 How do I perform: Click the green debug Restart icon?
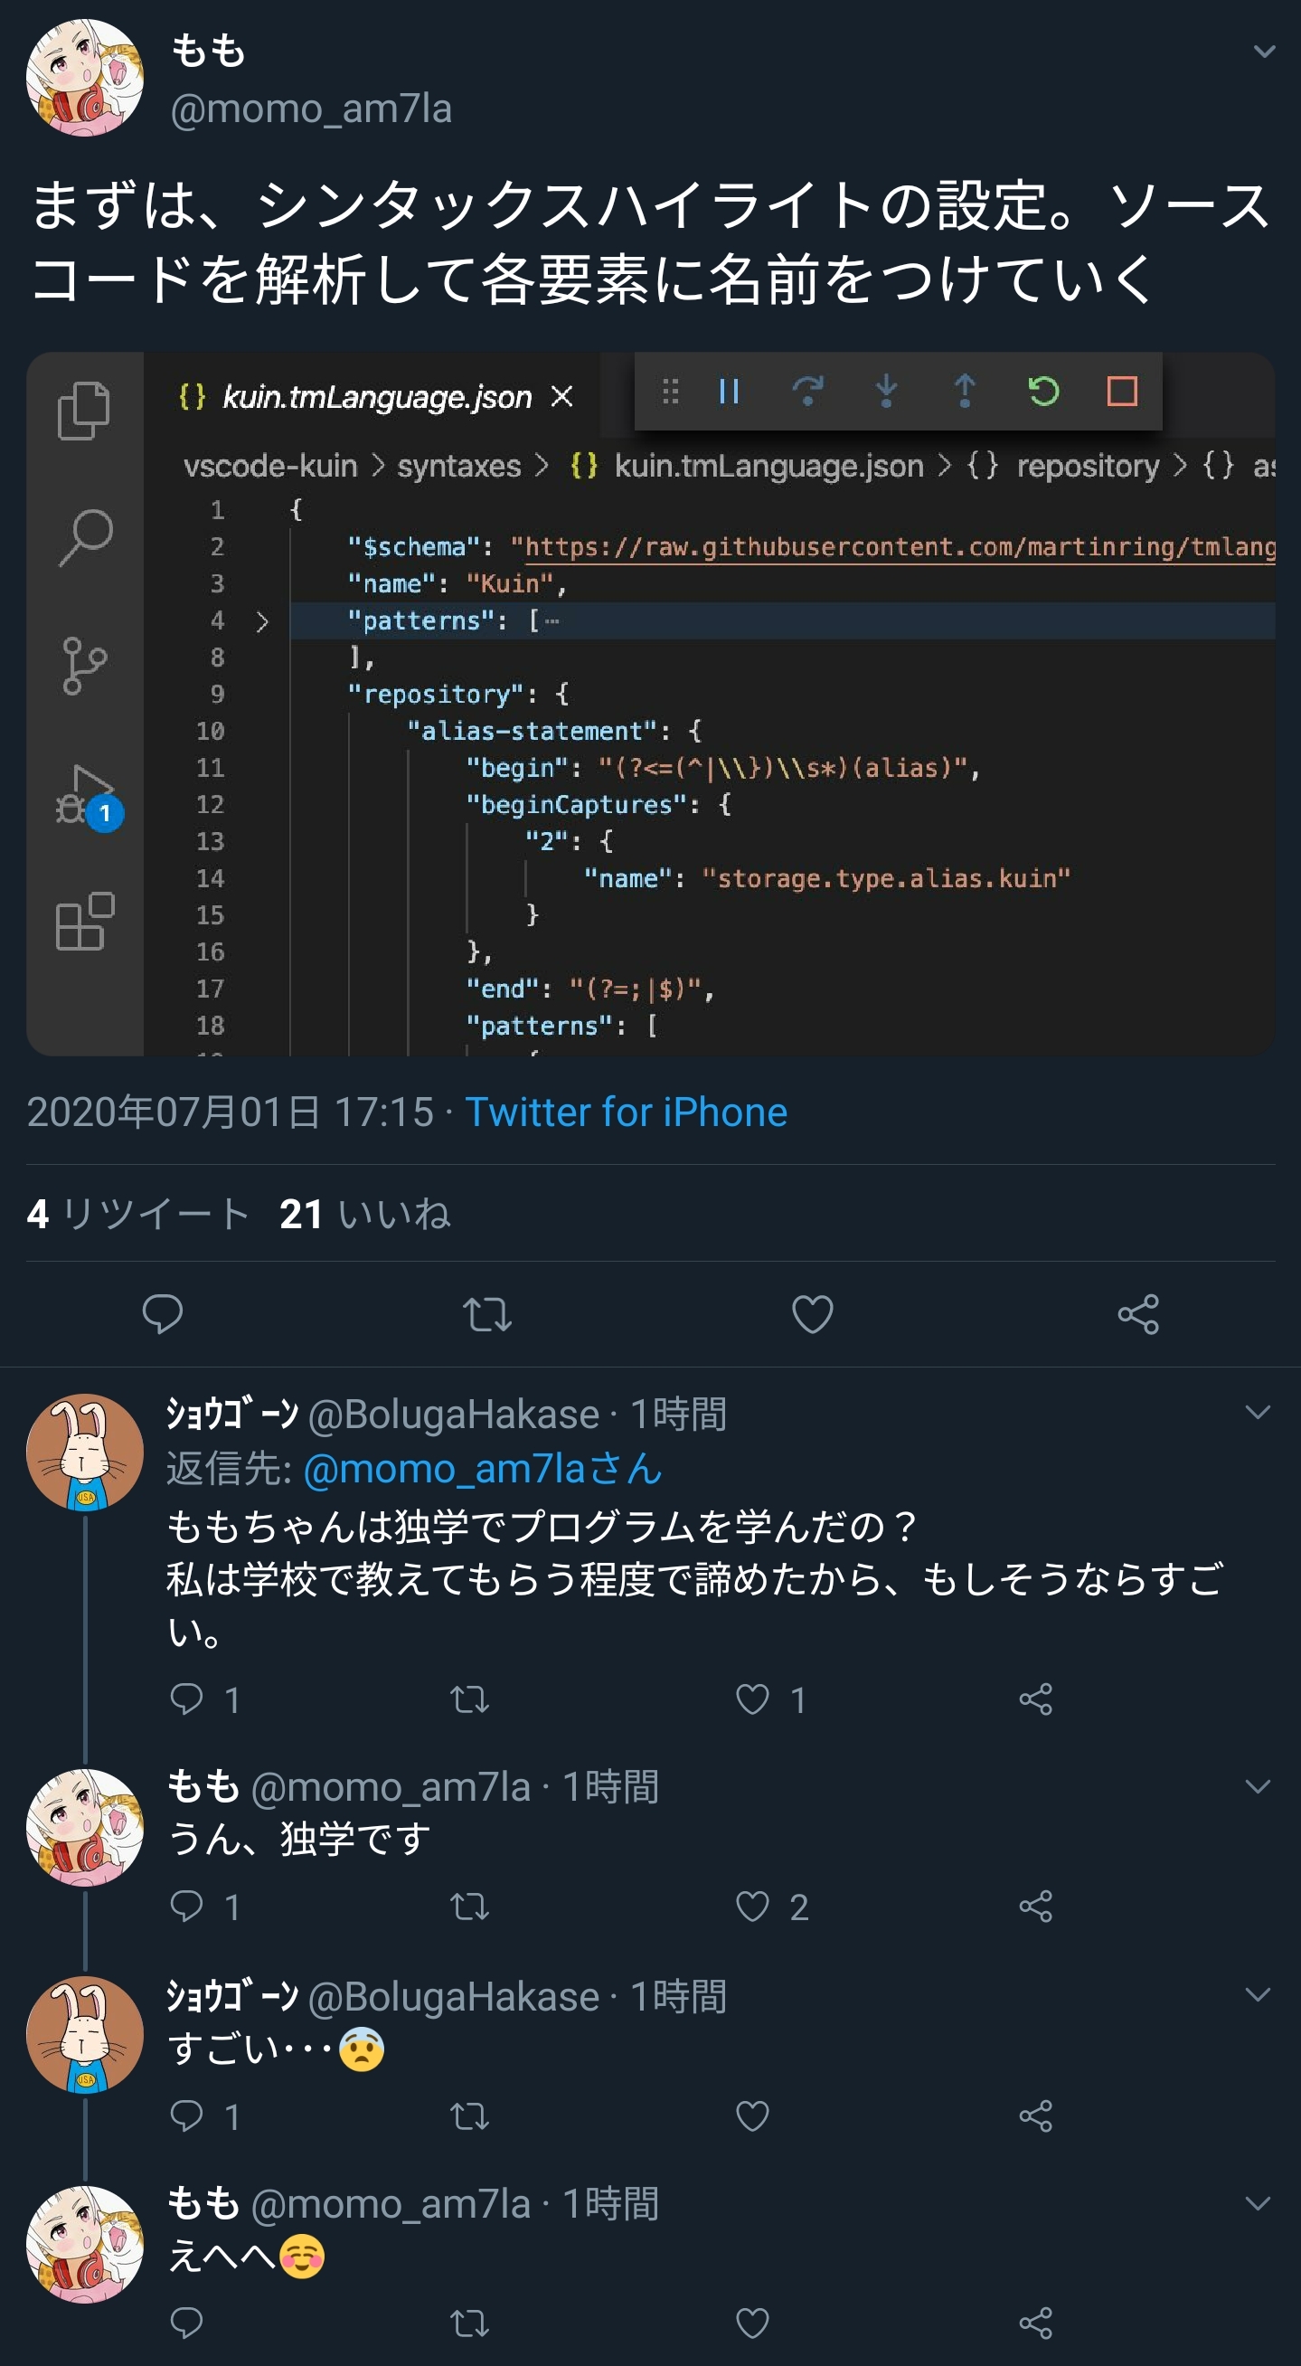point(1043,393)
